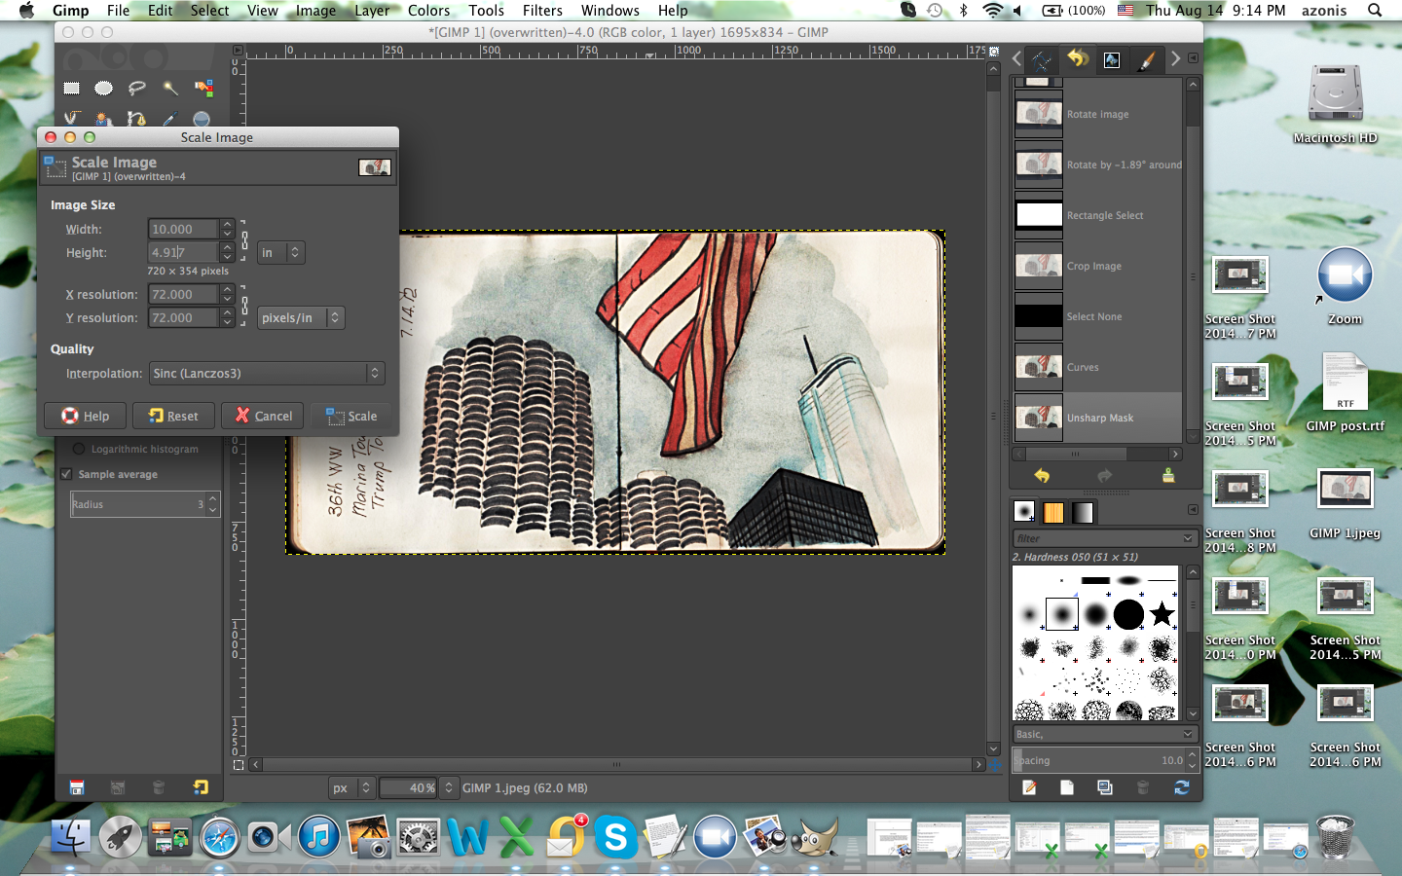Click the Edit brush icon

tap(1029, 787)
